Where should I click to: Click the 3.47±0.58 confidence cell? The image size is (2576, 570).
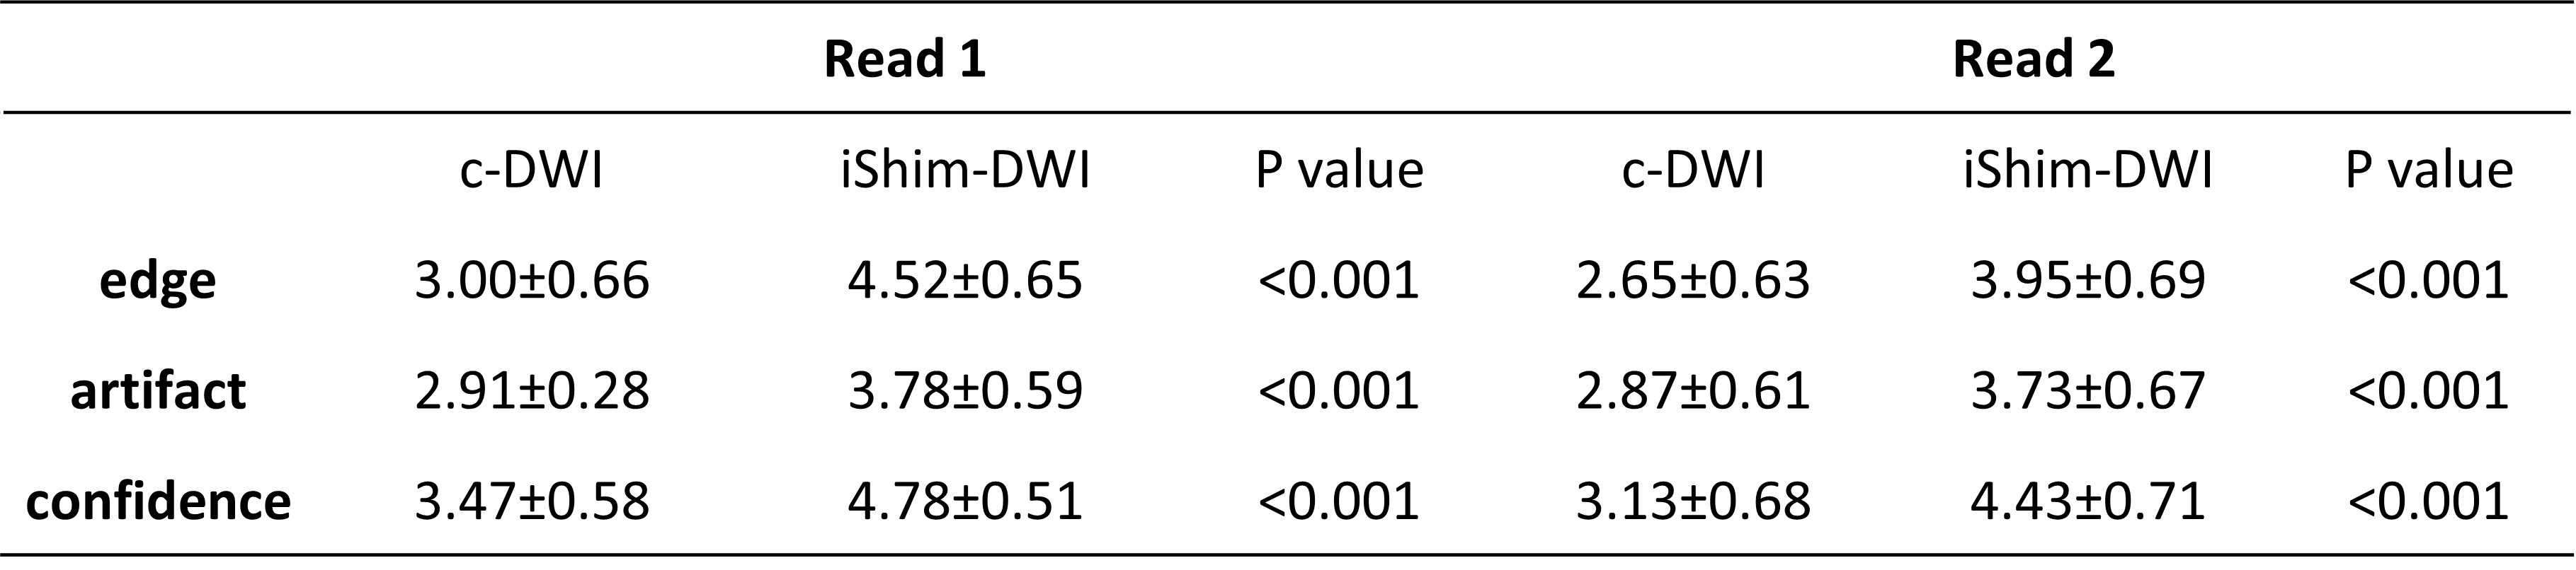pyautogui.click(x=532, y=501)
